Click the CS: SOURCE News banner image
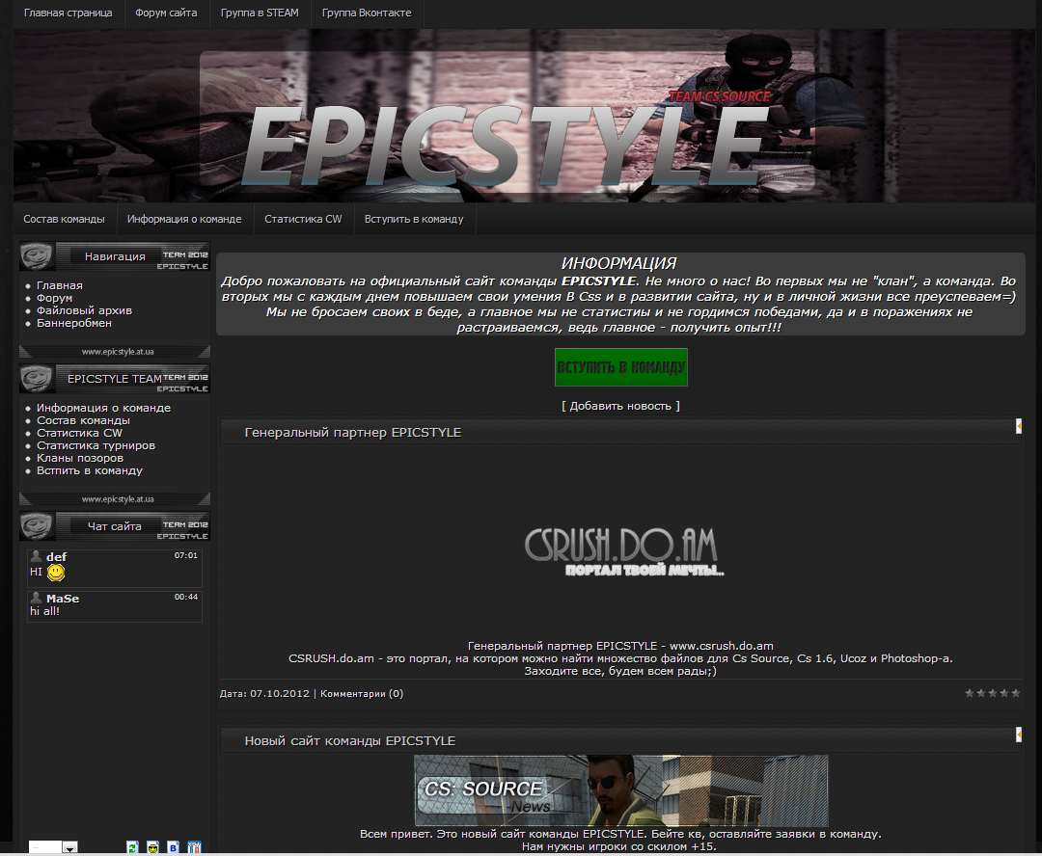1042x856 pixels. (620, 790)
